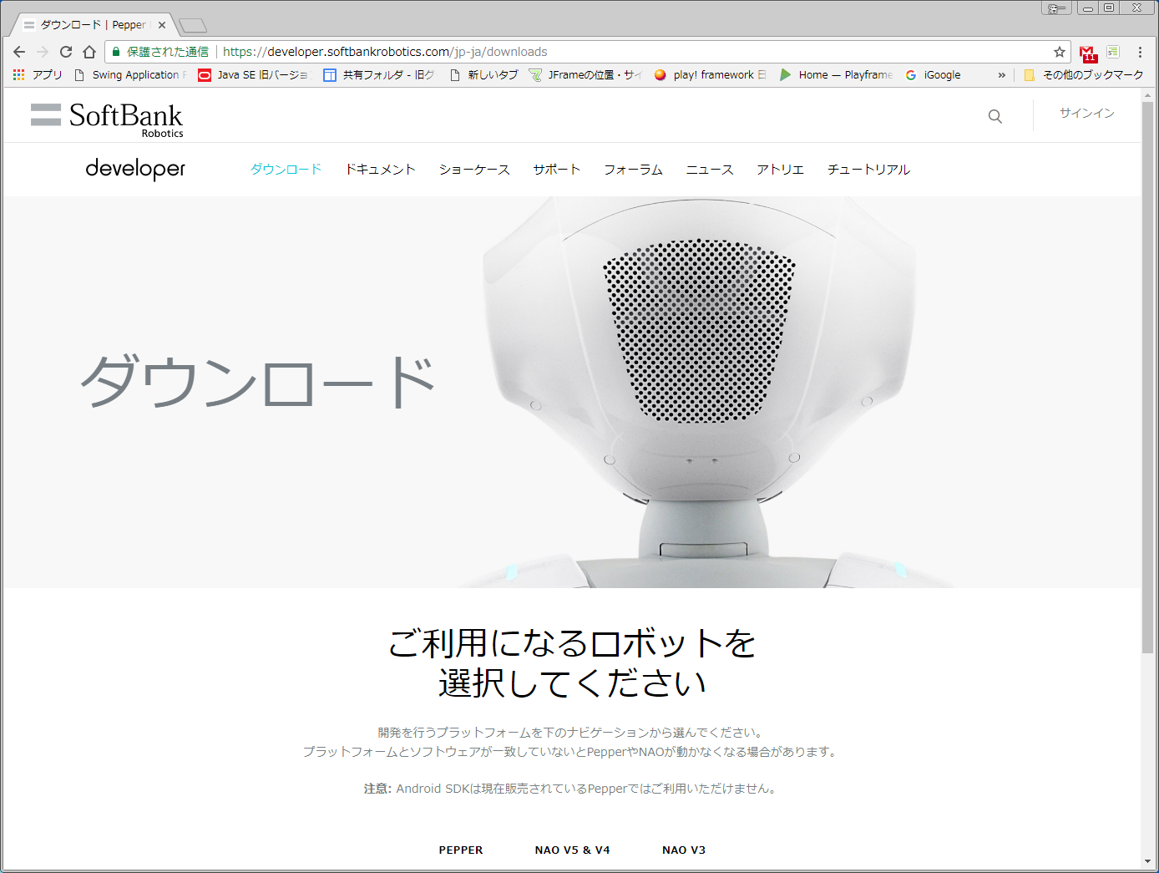
Task: Open the チュートリアル navigation link
Action: click(868, 170)
